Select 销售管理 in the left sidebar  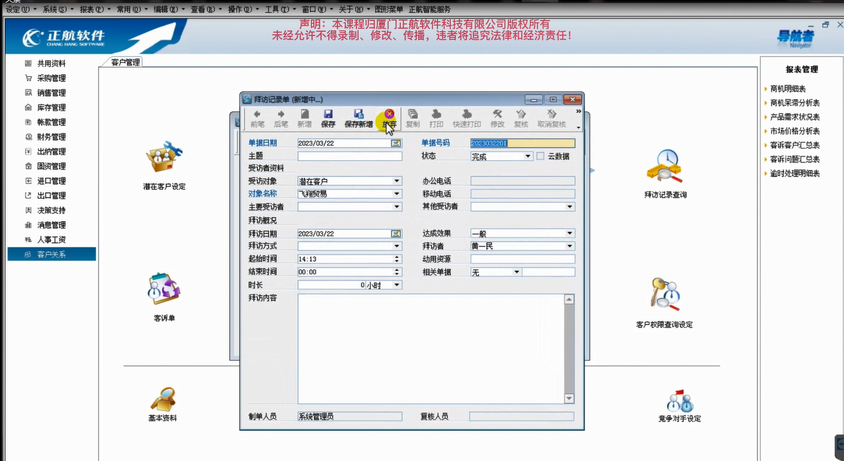(x=51, y=93)
